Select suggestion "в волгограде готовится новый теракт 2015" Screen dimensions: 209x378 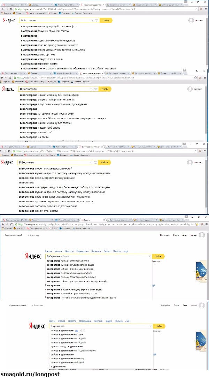click(47, 114)
